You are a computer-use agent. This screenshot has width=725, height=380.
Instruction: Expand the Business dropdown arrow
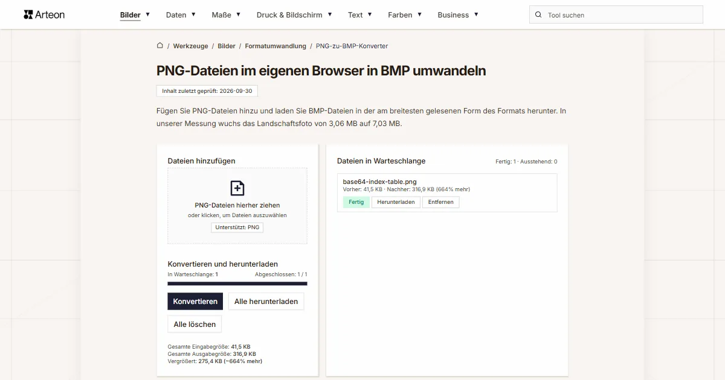coord(476,14)
